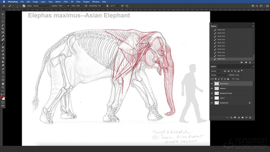Open the brush preset picker arrow
Viewport: 270px width, 152px height.
[20, 6]
